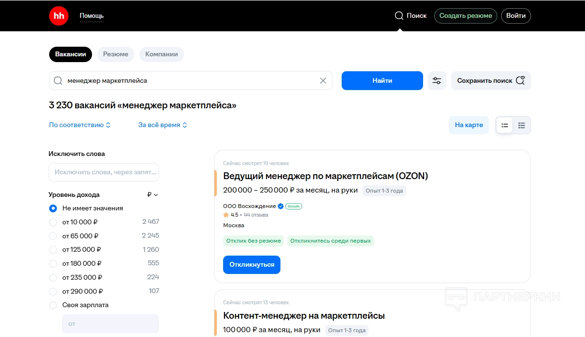Clear the search field with X icon
This screenshot has width=585, height=337.
point(323,81)
